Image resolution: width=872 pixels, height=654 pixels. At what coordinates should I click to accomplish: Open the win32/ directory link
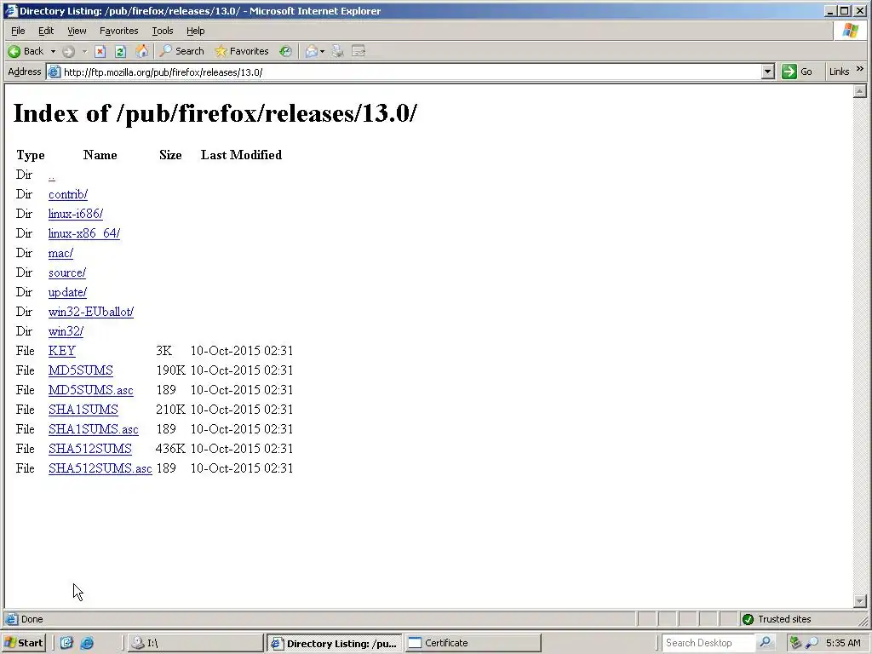coord(66,331)
